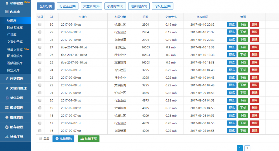This screenshot has height=151, width=279.
Task: Filter by 行业企业(8) category tab
Action: tap(68, 6)
